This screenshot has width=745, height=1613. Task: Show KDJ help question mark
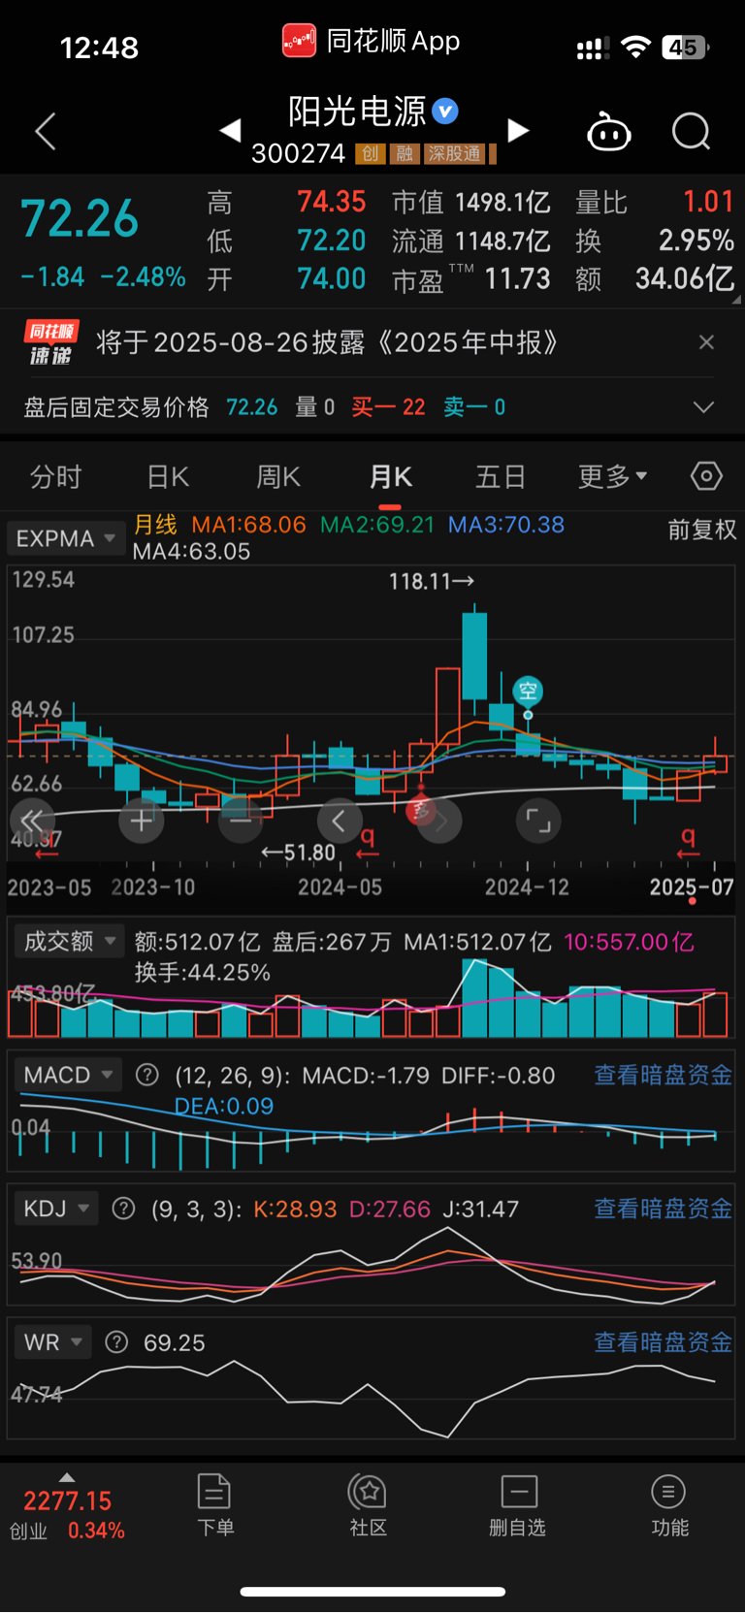tap(124, 1209)
